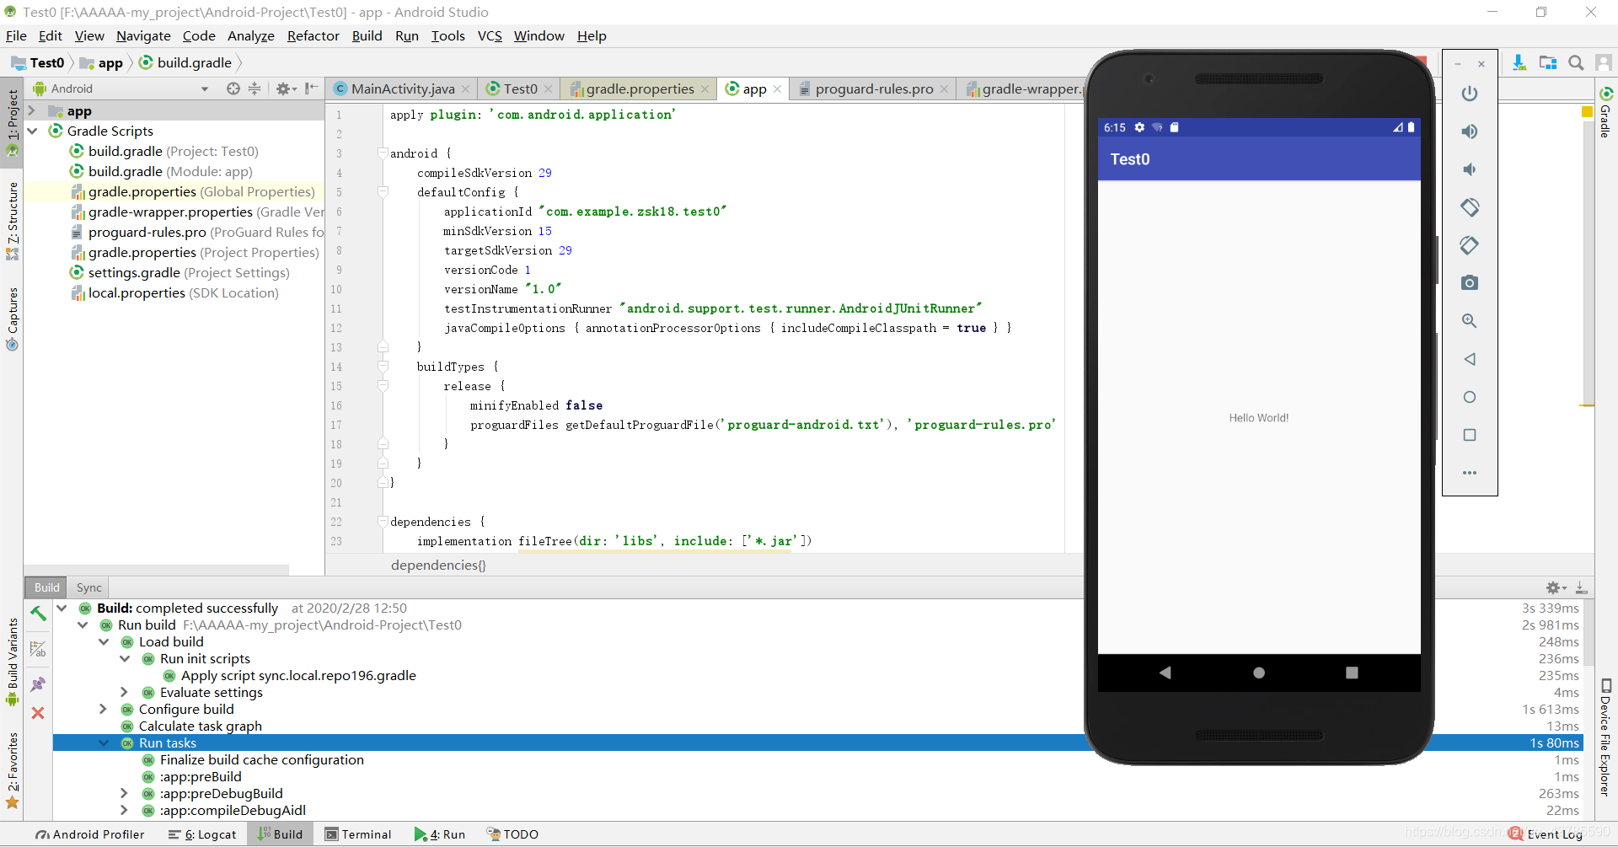Raise emulator volume up icon
This screenshot has height=847, width=1618.
tap(1470, 131)
